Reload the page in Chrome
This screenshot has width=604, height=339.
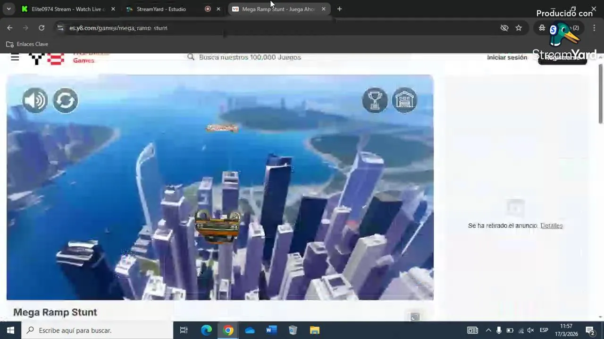point(42,28)
